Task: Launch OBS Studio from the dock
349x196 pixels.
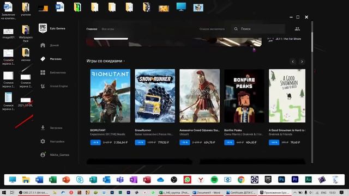Action: [174, 180]
